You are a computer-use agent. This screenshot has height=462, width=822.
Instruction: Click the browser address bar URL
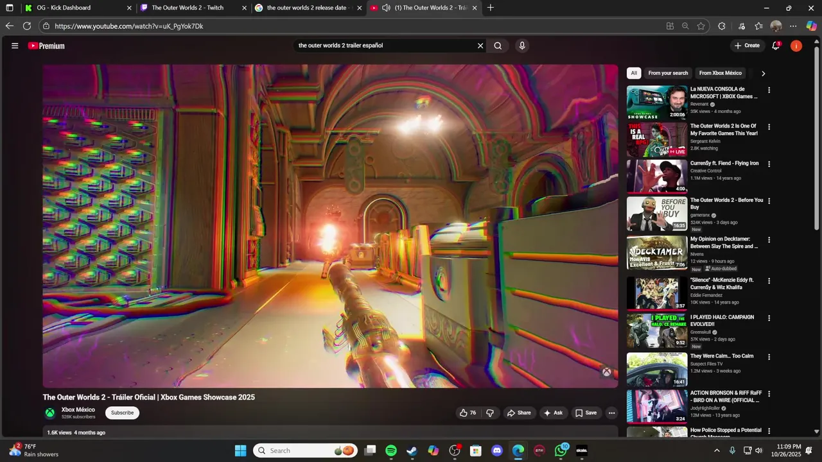(x=129, y=26)
